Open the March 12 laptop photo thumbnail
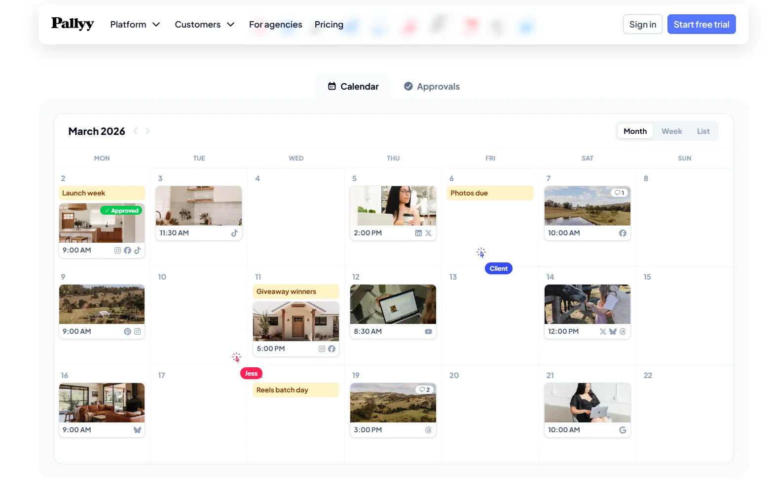 393,304
